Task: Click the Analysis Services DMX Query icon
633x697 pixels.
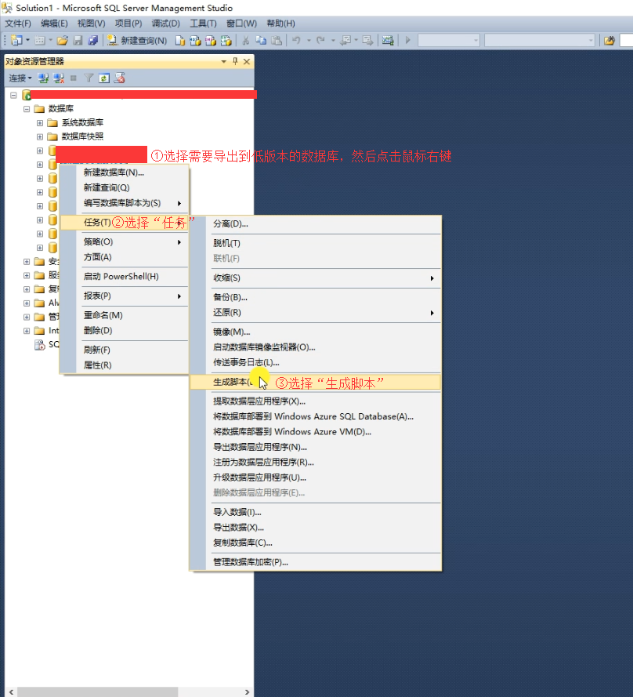Action: tap(211, 41)
